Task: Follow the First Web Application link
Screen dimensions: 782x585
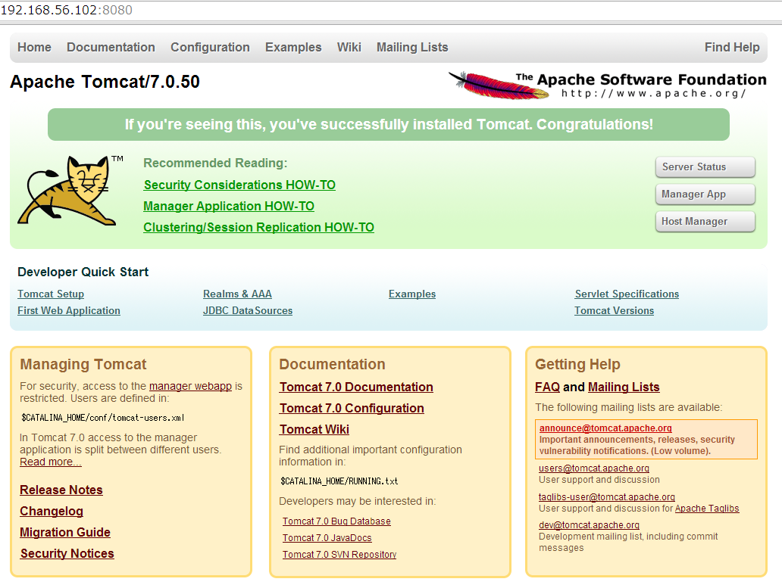Action: click(x=69, y=310)
